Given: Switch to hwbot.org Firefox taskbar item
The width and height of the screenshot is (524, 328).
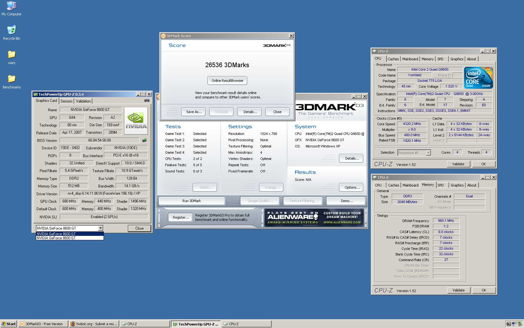Looking at the screenshot, I should (x=94, y=324).
